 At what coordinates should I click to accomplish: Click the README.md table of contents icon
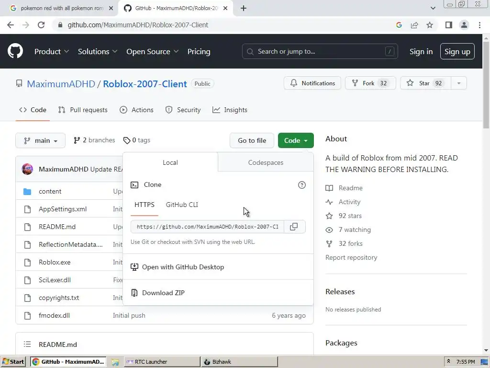pyautogui.click(x=27, y=344)
